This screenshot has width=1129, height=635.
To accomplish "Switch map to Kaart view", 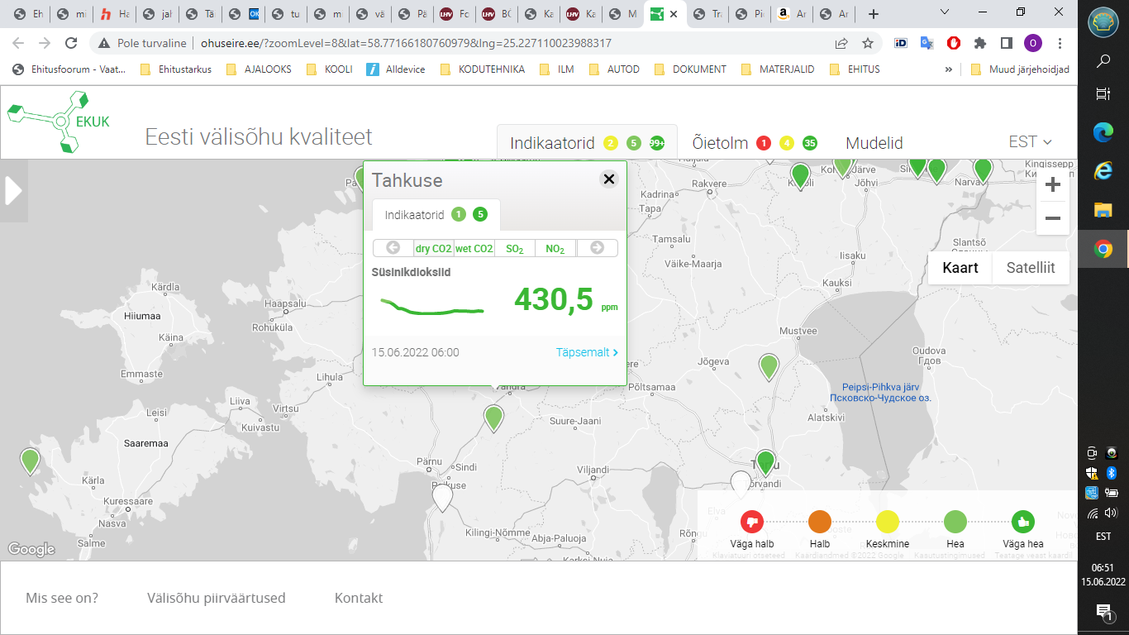I will pyautogui.click(x=960, y=268).
